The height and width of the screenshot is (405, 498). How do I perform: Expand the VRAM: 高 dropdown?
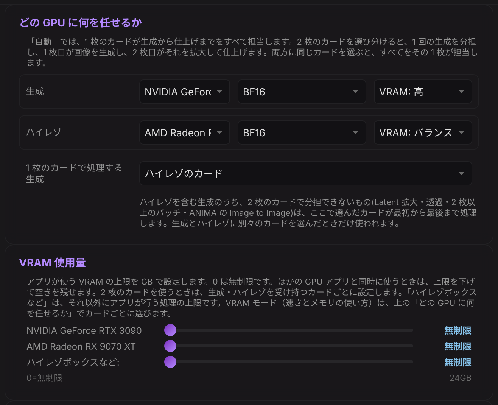pyautogui.click(x=423, y=92)
